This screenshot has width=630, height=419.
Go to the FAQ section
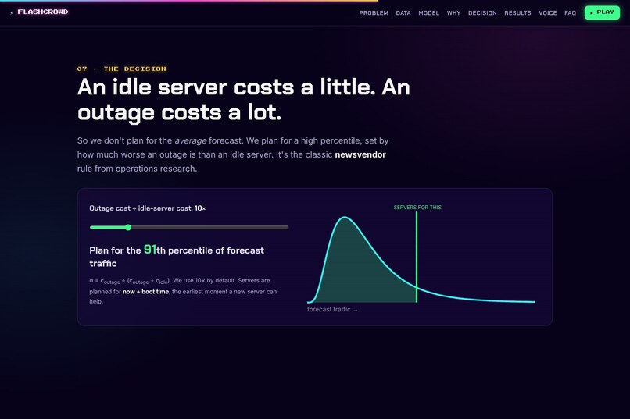click(570, 12)
